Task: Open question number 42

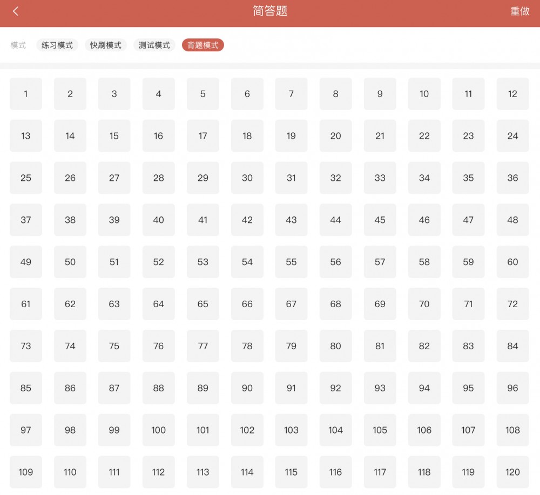Action: 247,220
